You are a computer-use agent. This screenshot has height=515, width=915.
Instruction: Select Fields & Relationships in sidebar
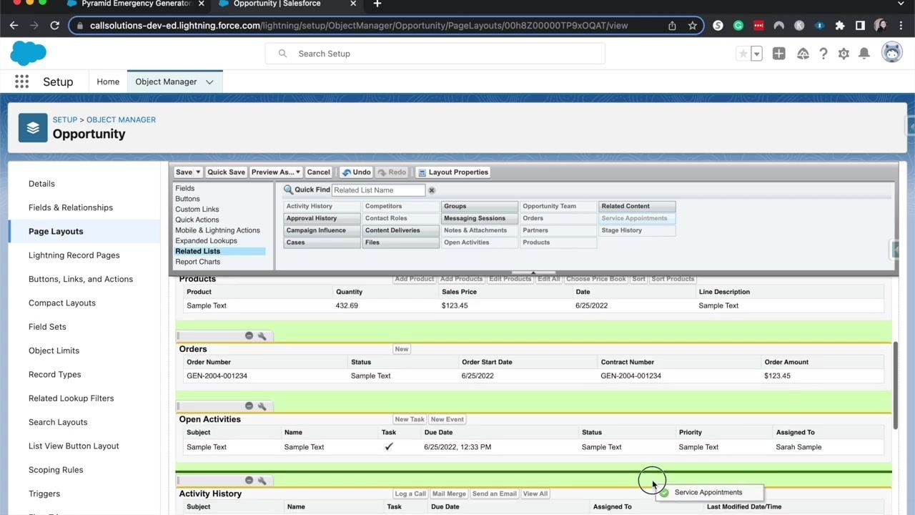[71, 207]
